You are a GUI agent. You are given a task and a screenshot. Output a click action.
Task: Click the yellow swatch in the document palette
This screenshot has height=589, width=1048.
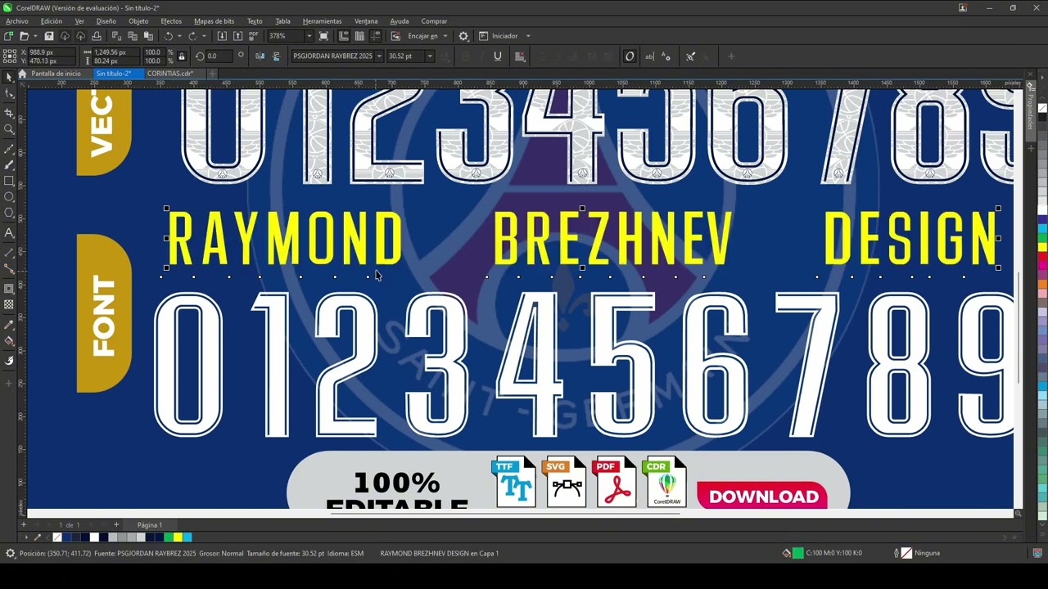[x=178, y=537]
